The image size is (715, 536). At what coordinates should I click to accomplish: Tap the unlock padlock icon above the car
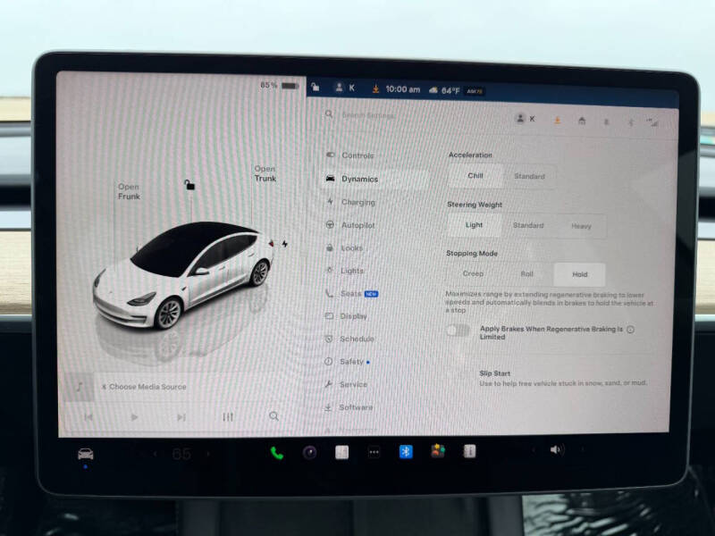(189, 185)
